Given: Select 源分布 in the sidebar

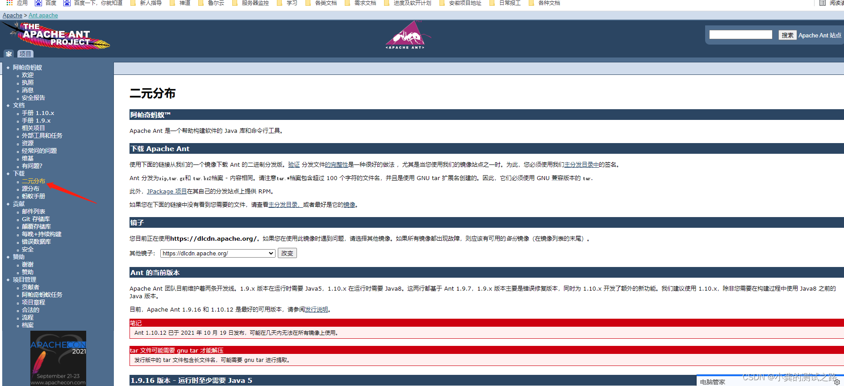Looking at the screenshot, I should tap(30, 189).
